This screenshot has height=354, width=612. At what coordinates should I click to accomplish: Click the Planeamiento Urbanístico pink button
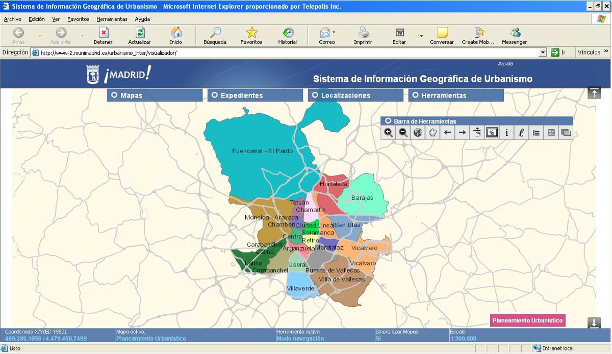(527, 320)
